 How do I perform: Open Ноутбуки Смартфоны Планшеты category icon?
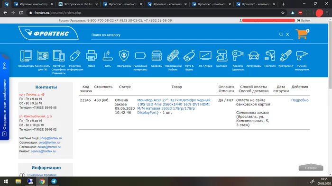59,56
